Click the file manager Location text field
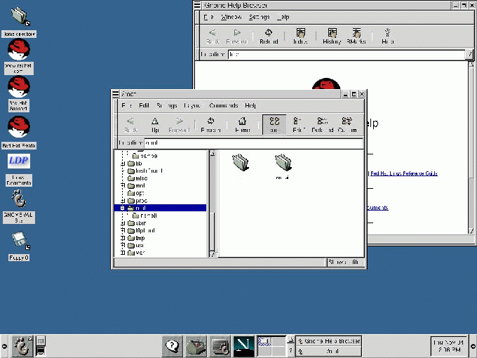The height and width of the screenshot is (358, 477). 253,142
